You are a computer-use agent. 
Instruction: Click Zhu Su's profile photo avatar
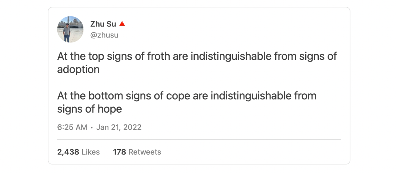pyautogui.click(x=70, y=29)
